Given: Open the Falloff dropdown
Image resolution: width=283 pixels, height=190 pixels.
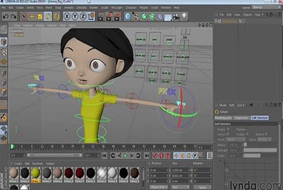Looking at the screenshot, I should (236, 139).
